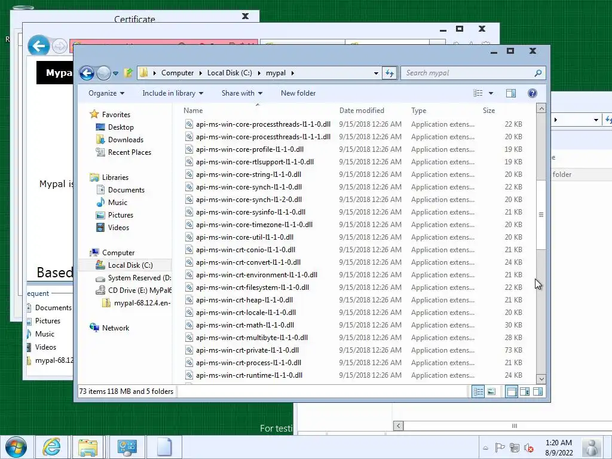The height and width of the screenshot is (459, 612).
Task: Click scrollbar up arrow in file list
Action: 541,109
